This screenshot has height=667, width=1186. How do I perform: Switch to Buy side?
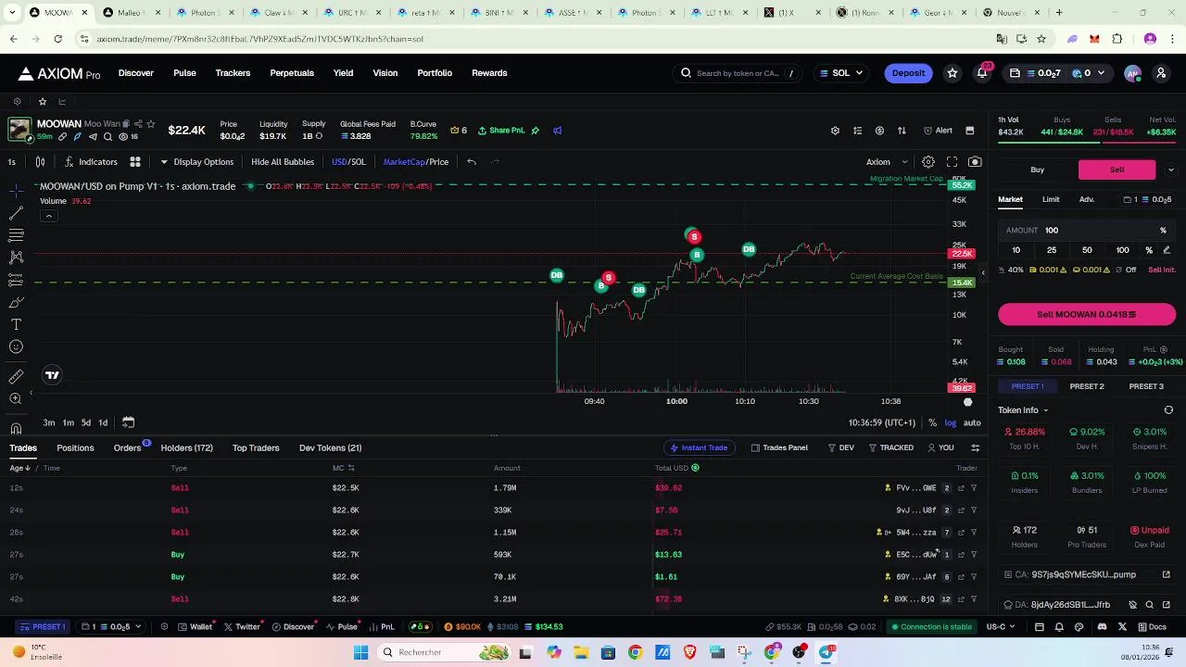(x=1038, y=170)
